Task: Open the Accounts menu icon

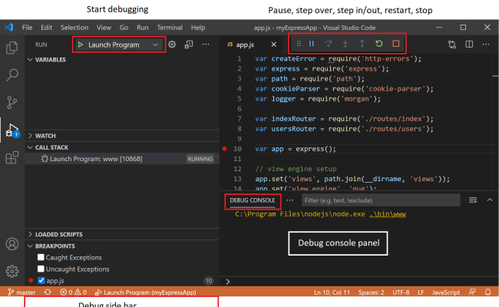Action: click(12, 244)
